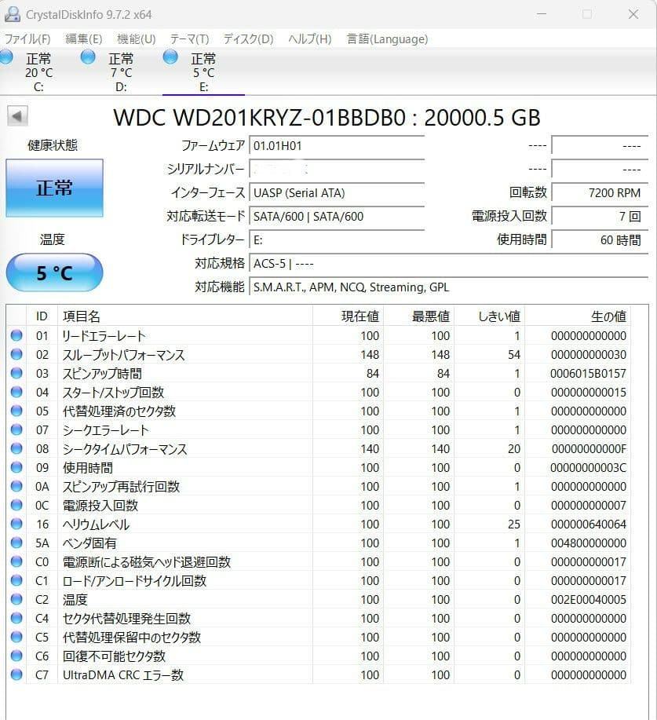Open the 言語(Language) menu
The height and width of the screenshot is (720, 657).
click(386, 38)
